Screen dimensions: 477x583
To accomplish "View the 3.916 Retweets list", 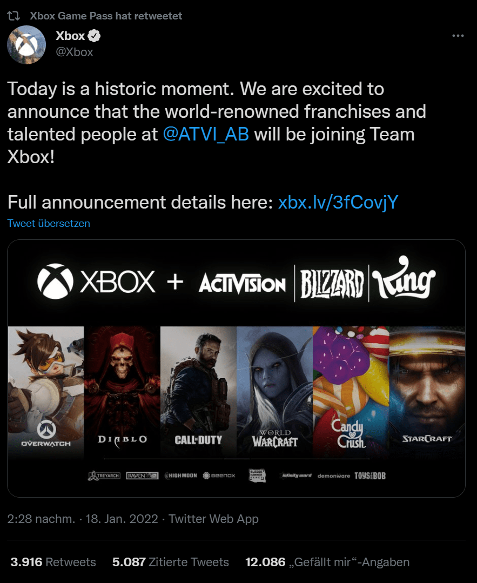I will [53, 562].
